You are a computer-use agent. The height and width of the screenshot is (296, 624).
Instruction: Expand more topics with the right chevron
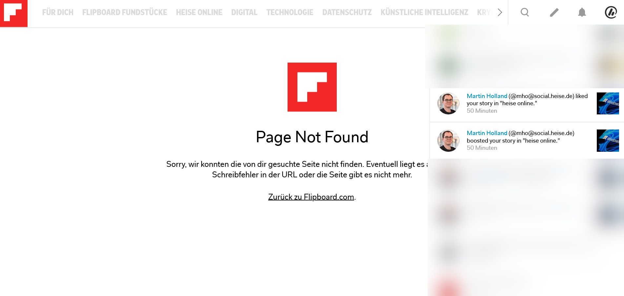click(500, 12)
